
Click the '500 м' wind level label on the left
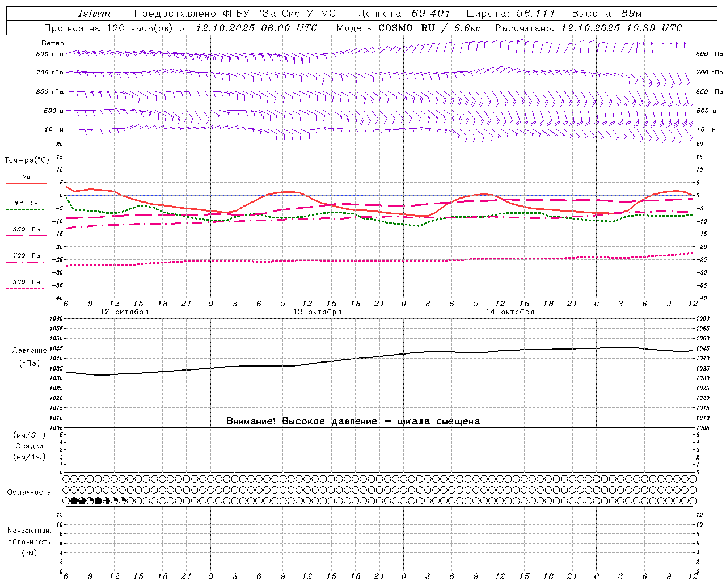54,111
